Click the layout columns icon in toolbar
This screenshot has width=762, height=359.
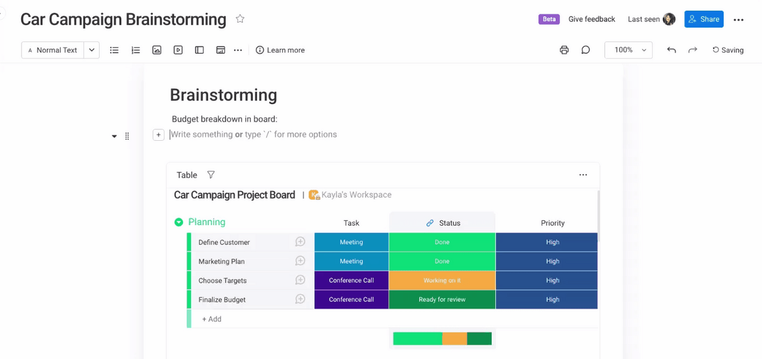(199, 50)
